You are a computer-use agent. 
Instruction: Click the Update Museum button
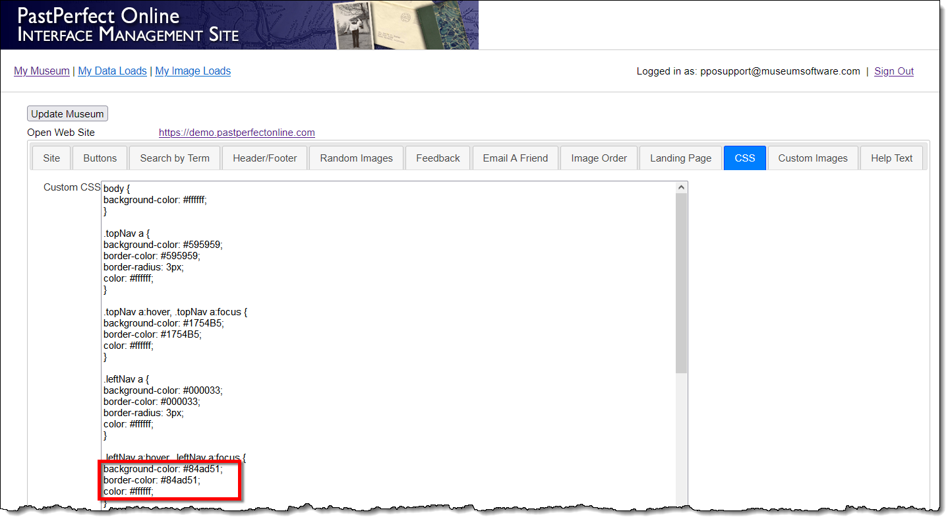[67, 113]
